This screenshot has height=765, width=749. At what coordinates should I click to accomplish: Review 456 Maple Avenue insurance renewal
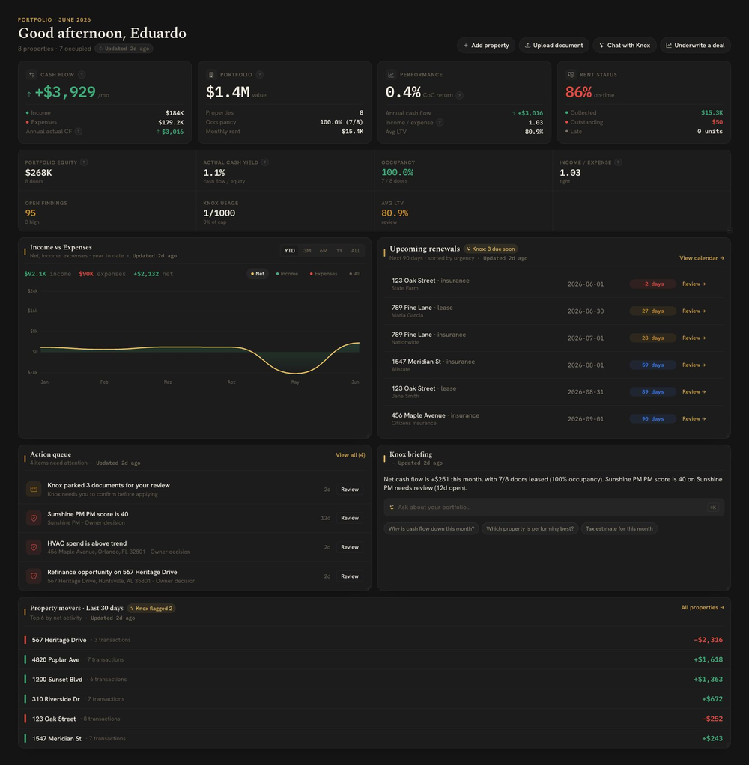694,419
